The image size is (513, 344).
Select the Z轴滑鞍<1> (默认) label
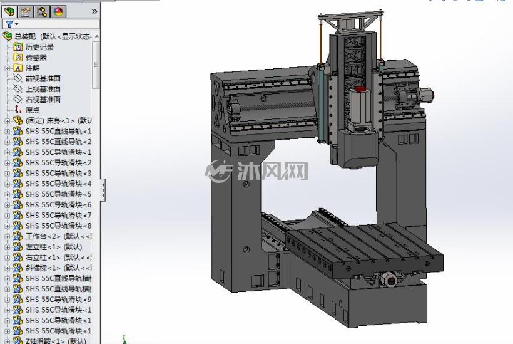56,341
